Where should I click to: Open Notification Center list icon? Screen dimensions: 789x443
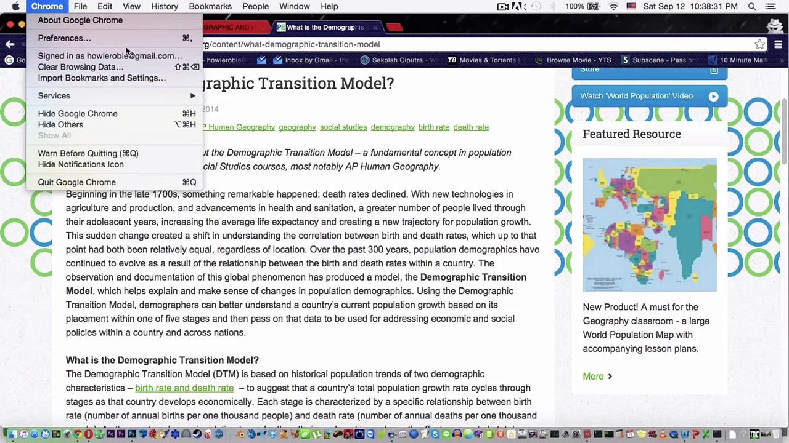coord(771,6)
